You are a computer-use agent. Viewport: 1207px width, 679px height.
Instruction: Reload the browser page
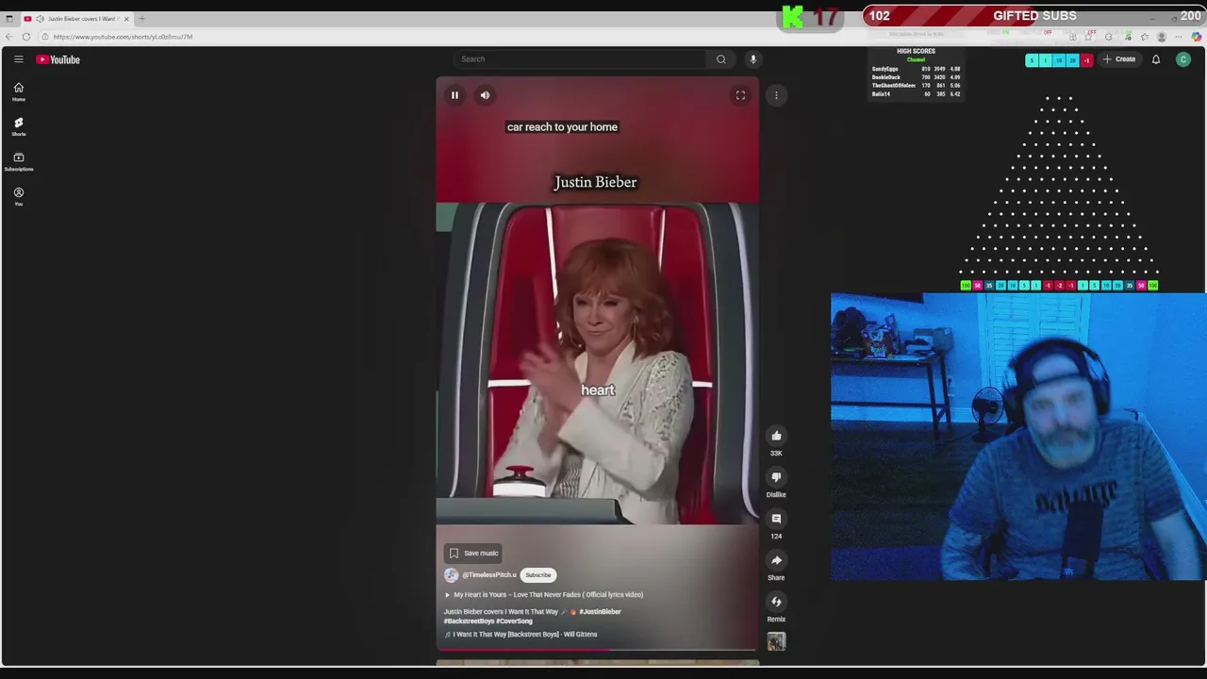[x=26, y=37]
